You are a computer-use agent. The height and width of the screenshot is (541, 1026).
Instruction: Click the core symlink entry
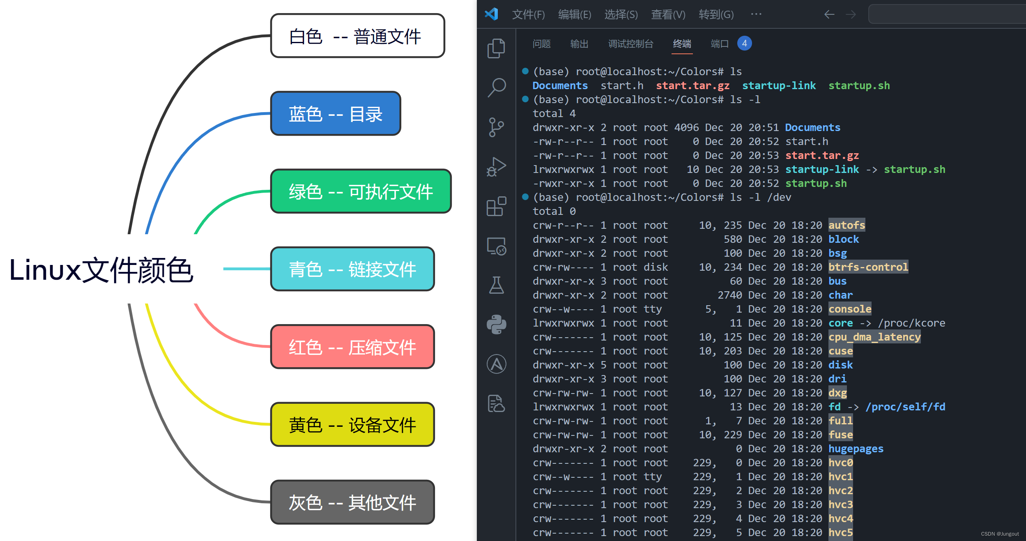(x=840, y=323)
